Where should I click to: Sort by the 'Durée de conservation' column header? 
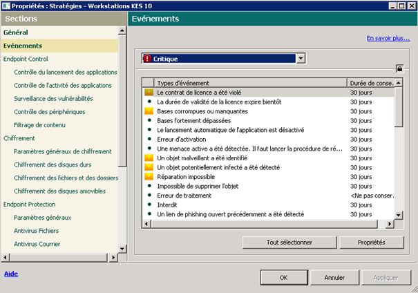point(371,82)
